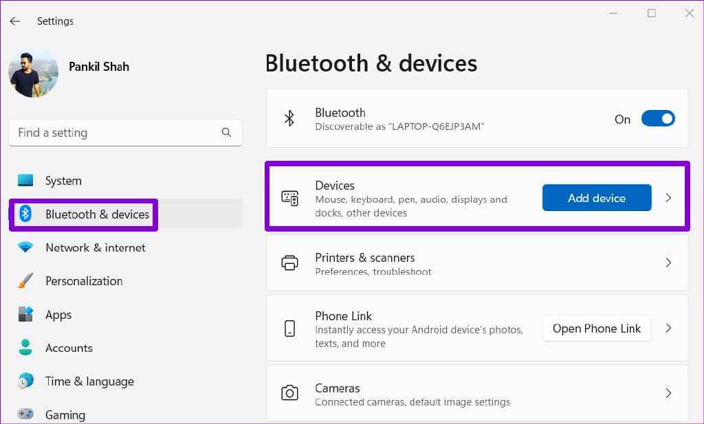Click the Personalization brush icon
The image size is (704, 424).
(25, 280)
